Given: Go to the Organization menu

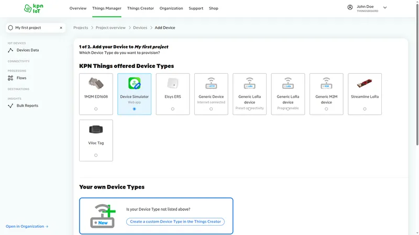Looking at the screenshot, I should click(171, 8).
